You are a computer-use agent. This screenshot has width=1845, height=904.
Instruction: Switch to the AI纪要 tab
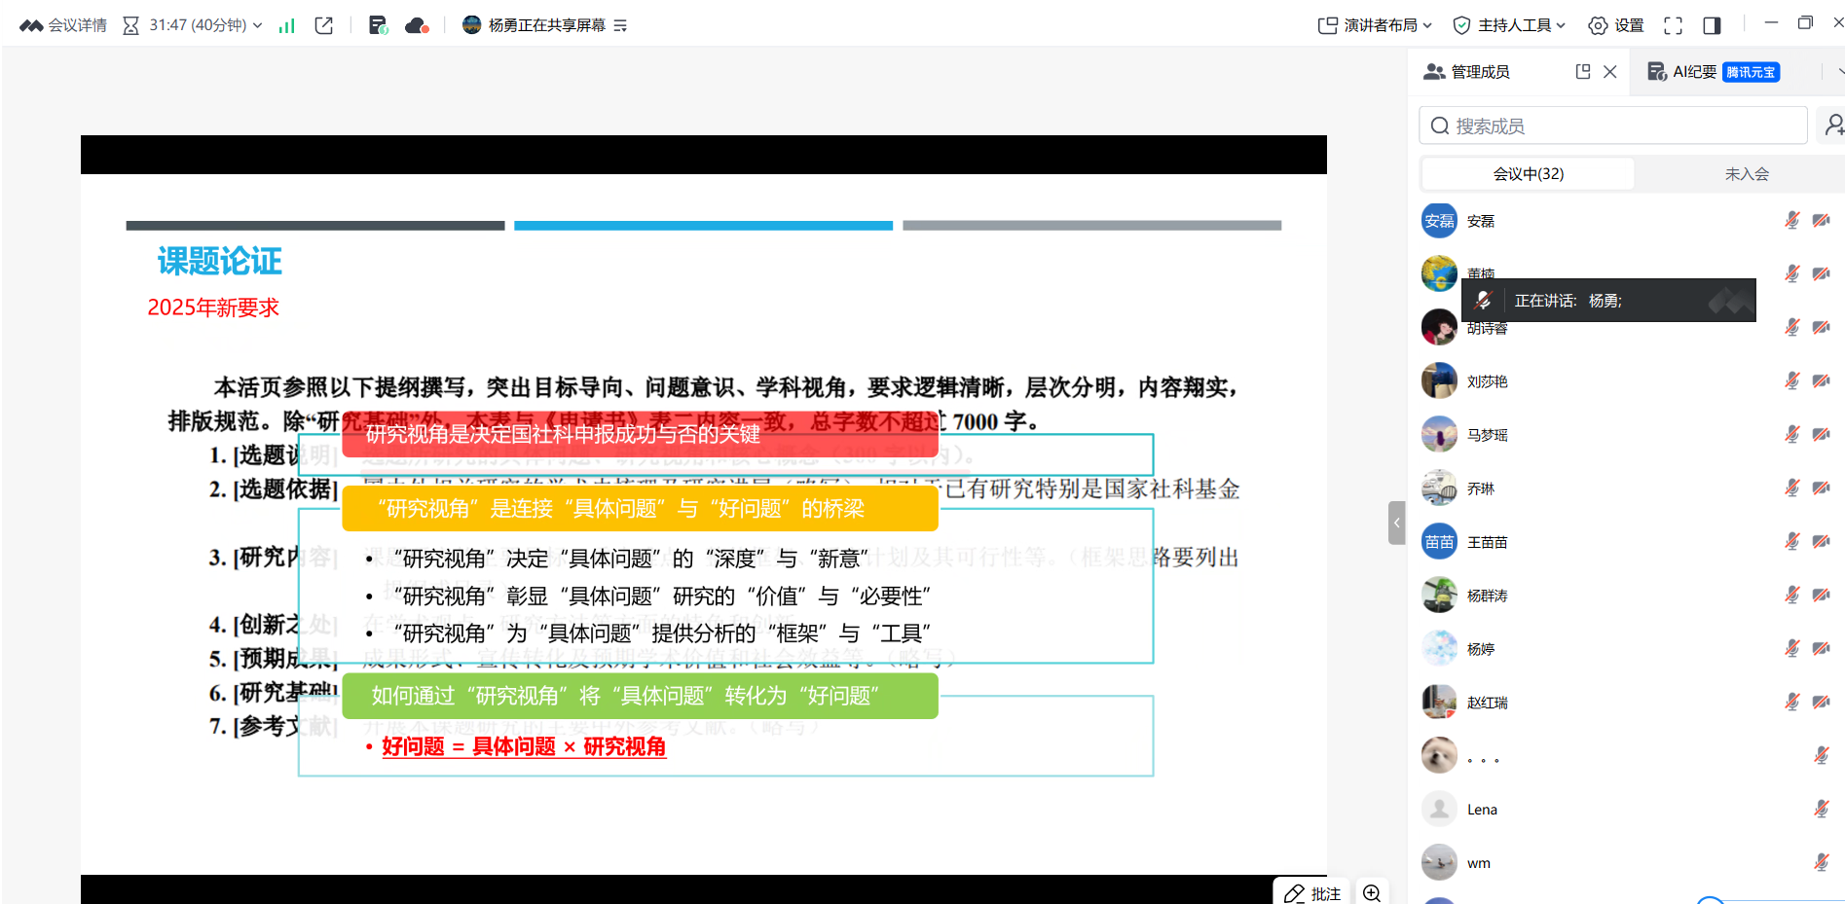tap(1713, 72)
